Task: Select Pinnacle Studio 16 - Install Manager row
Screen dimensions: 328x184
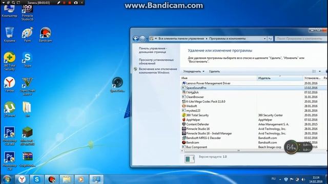Action: pos(254,133)
